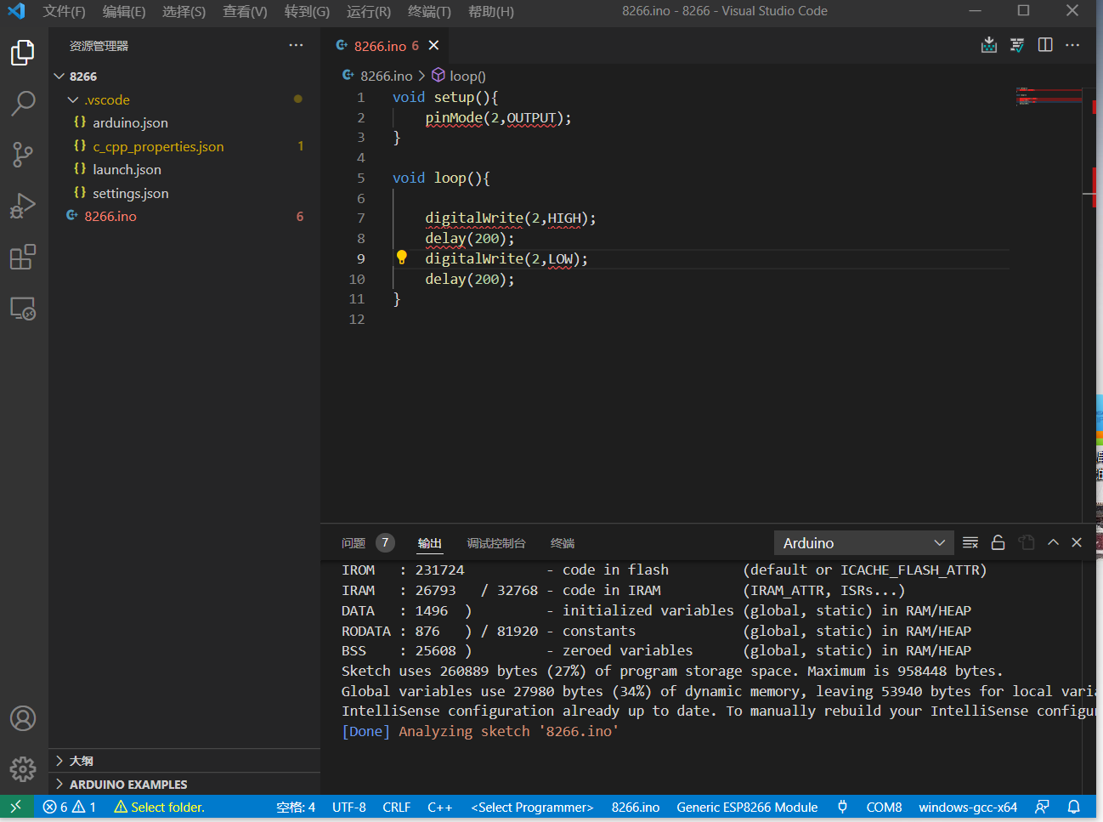The height and width of the screenshot is (822, 1103).
Task: Open c_cpp_properties.json file
Action: click(184, 146)
